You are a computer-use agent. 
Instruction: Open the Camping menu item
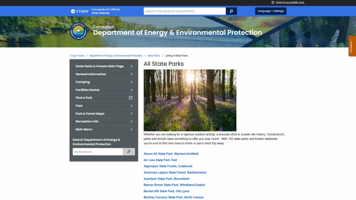[x=83, y=82]
